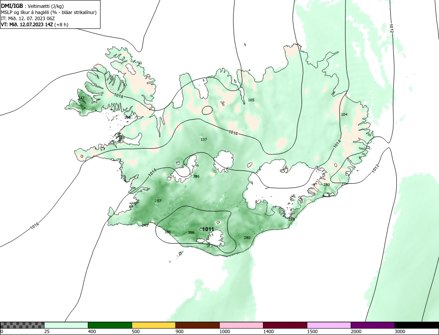Image resolution: width=439 pixels, height=335 pixels.
Task: Click the CAPE value "309" near the 1011 low
Action: pos(191,232)
